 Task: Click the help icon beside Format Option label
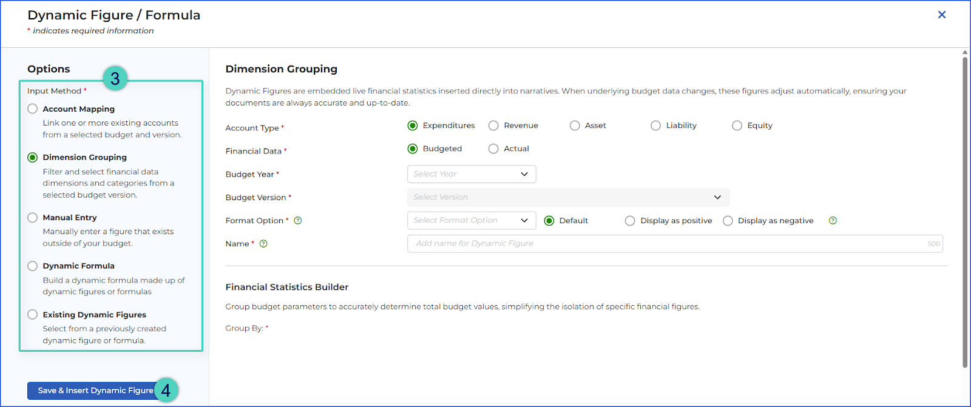[x=298, y=221]
